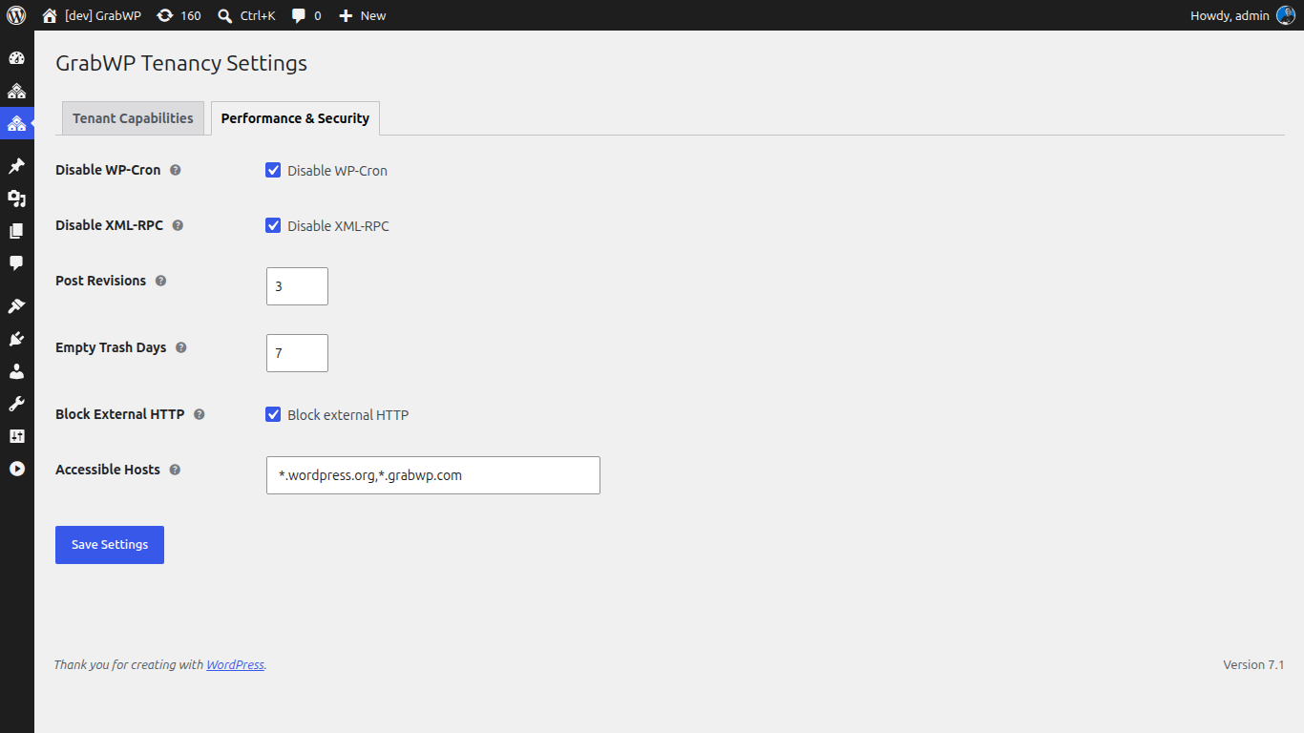This screenshot has width=1304, height=733.
Task: Open the Appearance paintbrush icon
Action: coord(16,306)
